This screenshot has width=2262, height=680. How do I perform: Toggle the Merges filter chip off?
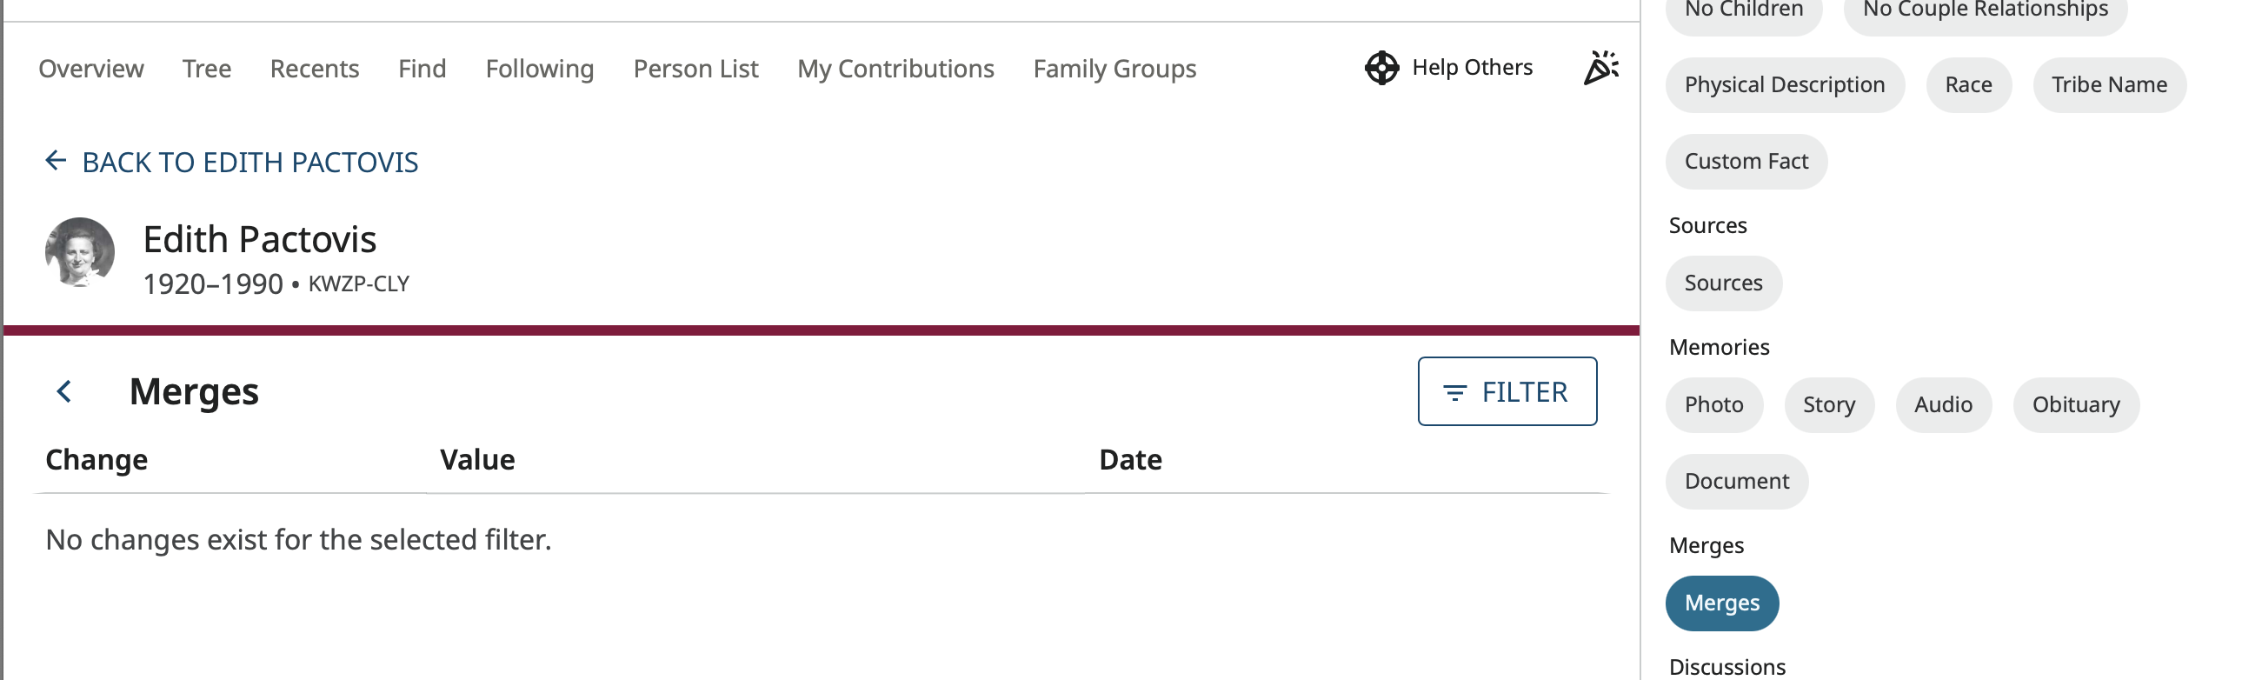(x=1721, y=603)
